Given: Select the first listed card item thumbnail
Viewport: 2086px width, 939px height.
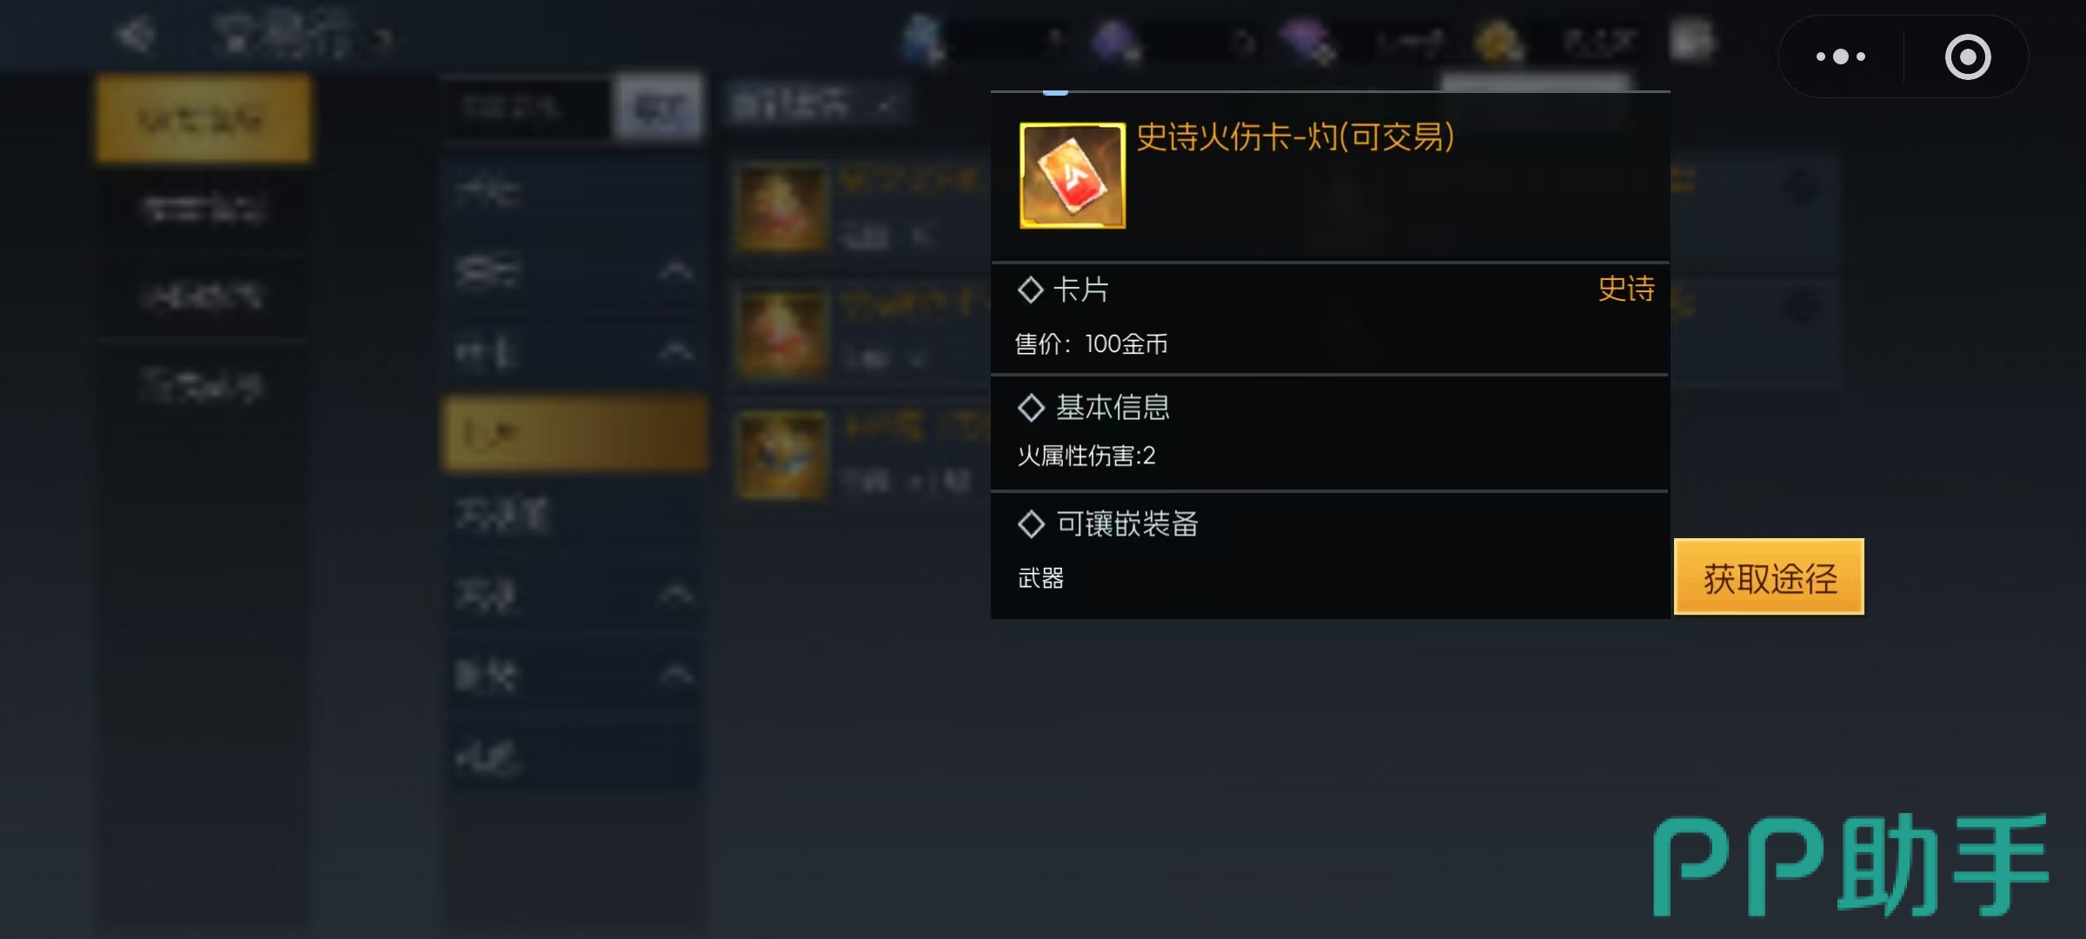Looking at the screenshot, I should pyautogui.click(x=781, y=209).
